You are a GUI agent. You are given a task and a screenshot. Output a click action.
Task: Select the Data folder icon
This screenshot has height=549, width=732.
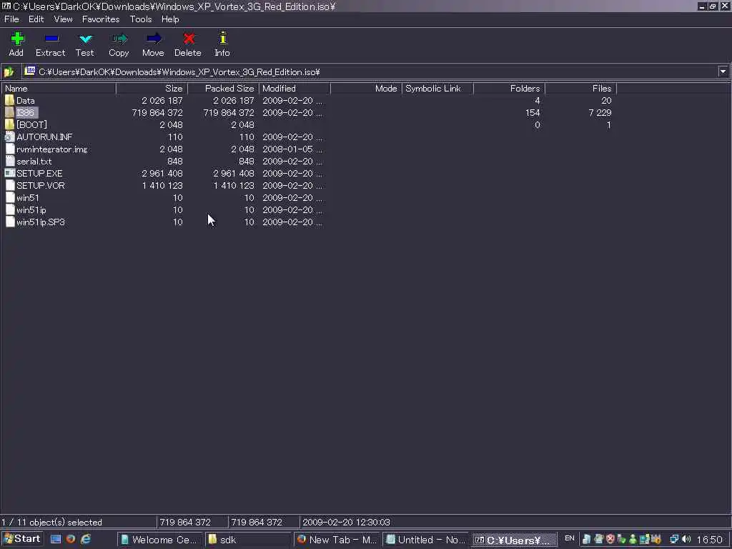click(9, 100)
